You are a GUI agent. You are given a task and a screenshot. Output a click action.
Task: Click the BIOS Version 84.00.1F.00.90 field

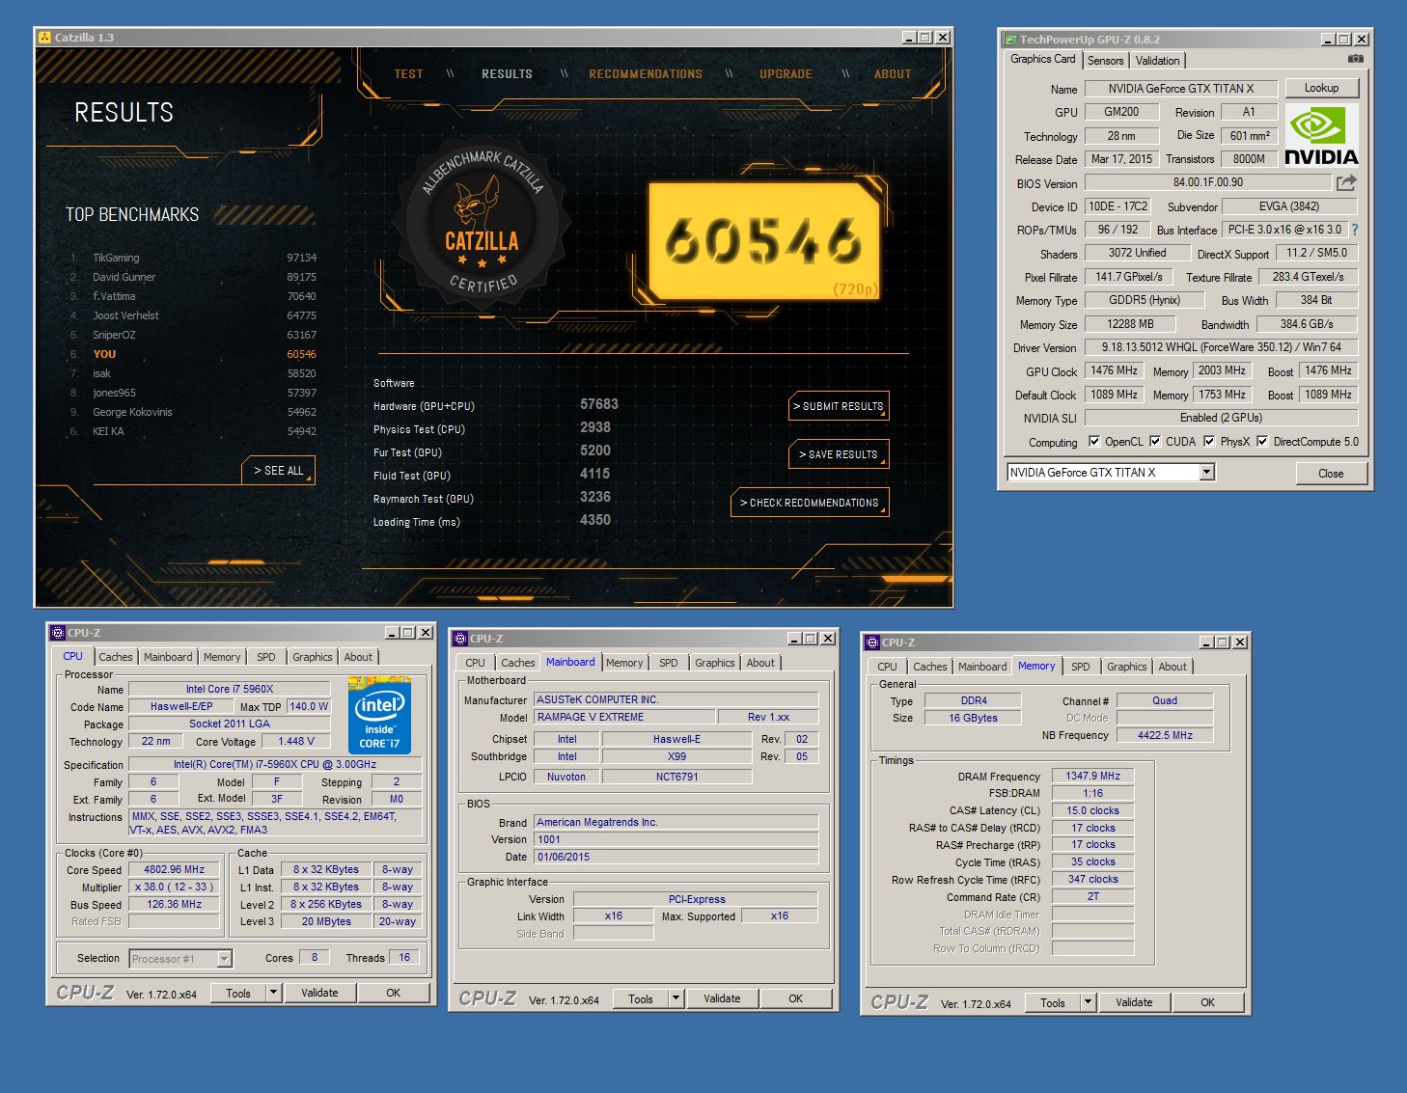[x=1208, y=182]
